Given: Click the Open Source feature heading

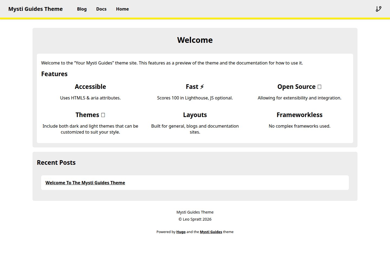Looking at the screenshot, I should point(300,87).
